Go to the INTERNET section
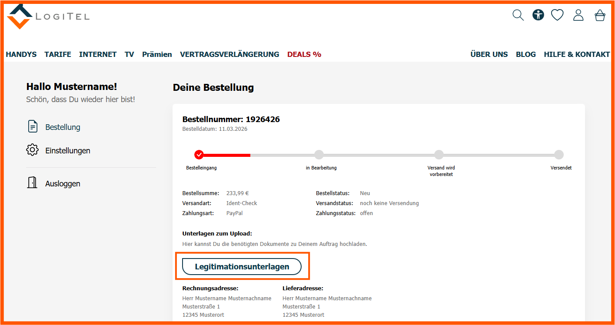 pyautogui.click(x=98, y=54)
